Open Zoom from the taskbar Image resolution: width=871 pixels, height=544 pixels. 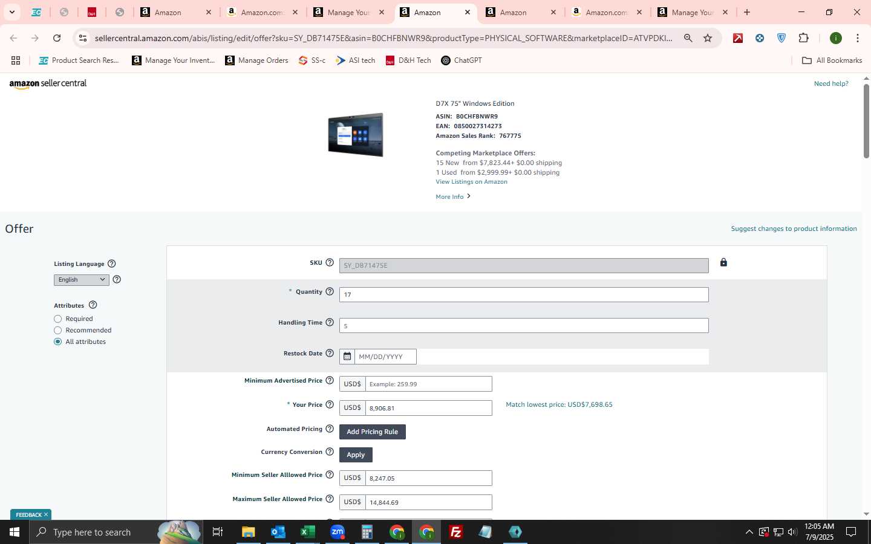[x=338, y=532]
